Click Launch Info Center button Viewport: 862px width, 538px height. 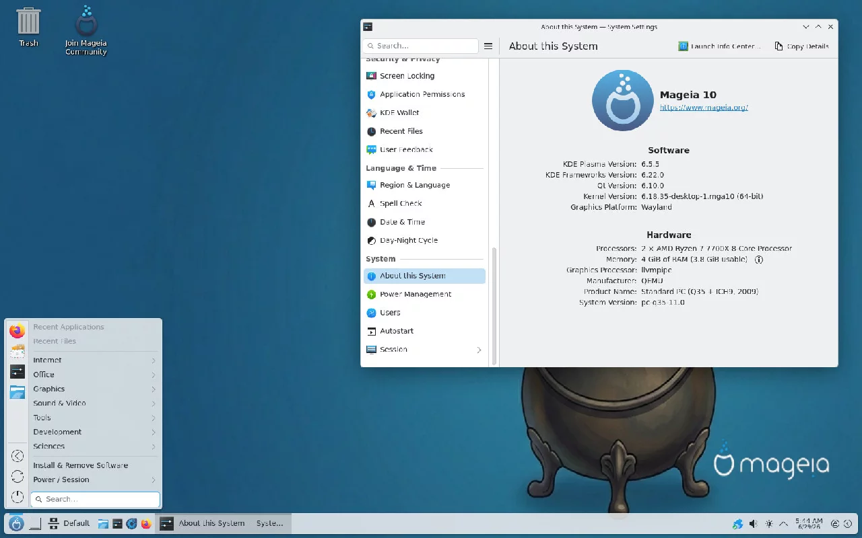point(720,46)
